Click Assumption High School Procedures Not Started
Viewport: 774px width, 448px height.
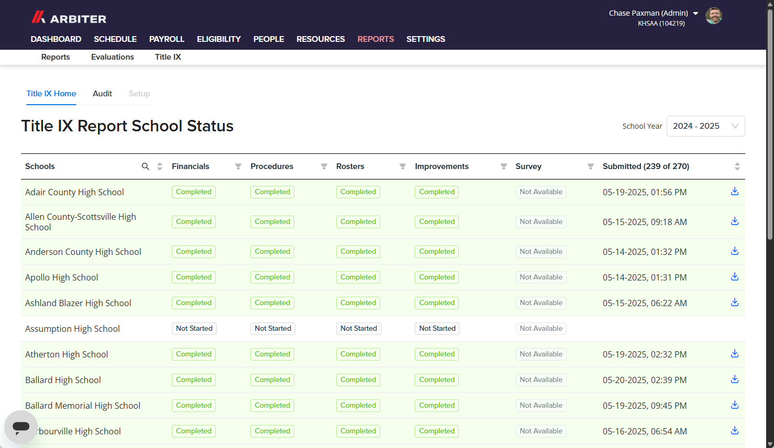coord(273,329)
